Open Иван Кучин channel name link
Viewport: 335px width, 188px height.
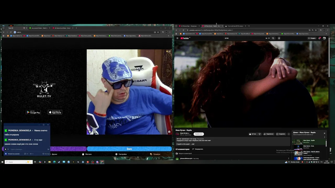point(184,133)
